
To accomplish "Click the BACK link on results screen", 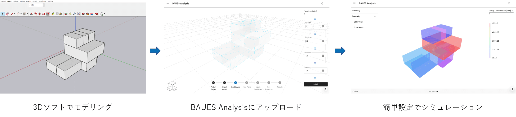I will 355,91.
